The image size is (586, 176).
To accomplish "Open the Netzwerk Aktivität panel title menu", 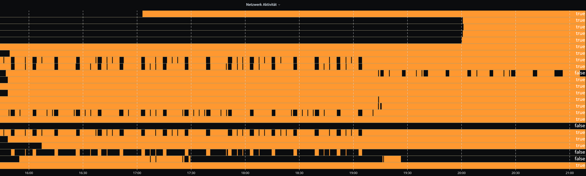I will 261,4.
